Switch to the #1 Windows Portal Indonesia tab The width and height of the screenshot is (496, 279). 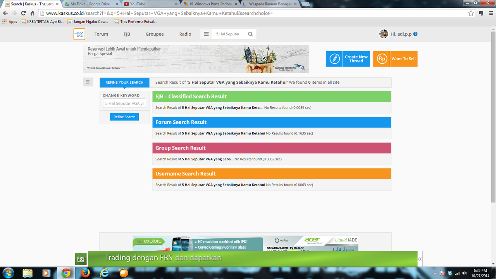(210, 4)
